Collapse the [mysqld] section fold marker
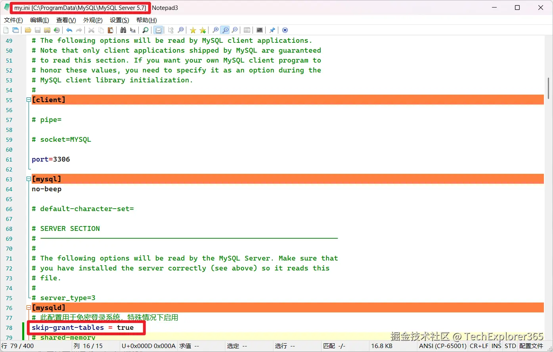The height and width of the screenshot is (352, 553). coord(29,308)
